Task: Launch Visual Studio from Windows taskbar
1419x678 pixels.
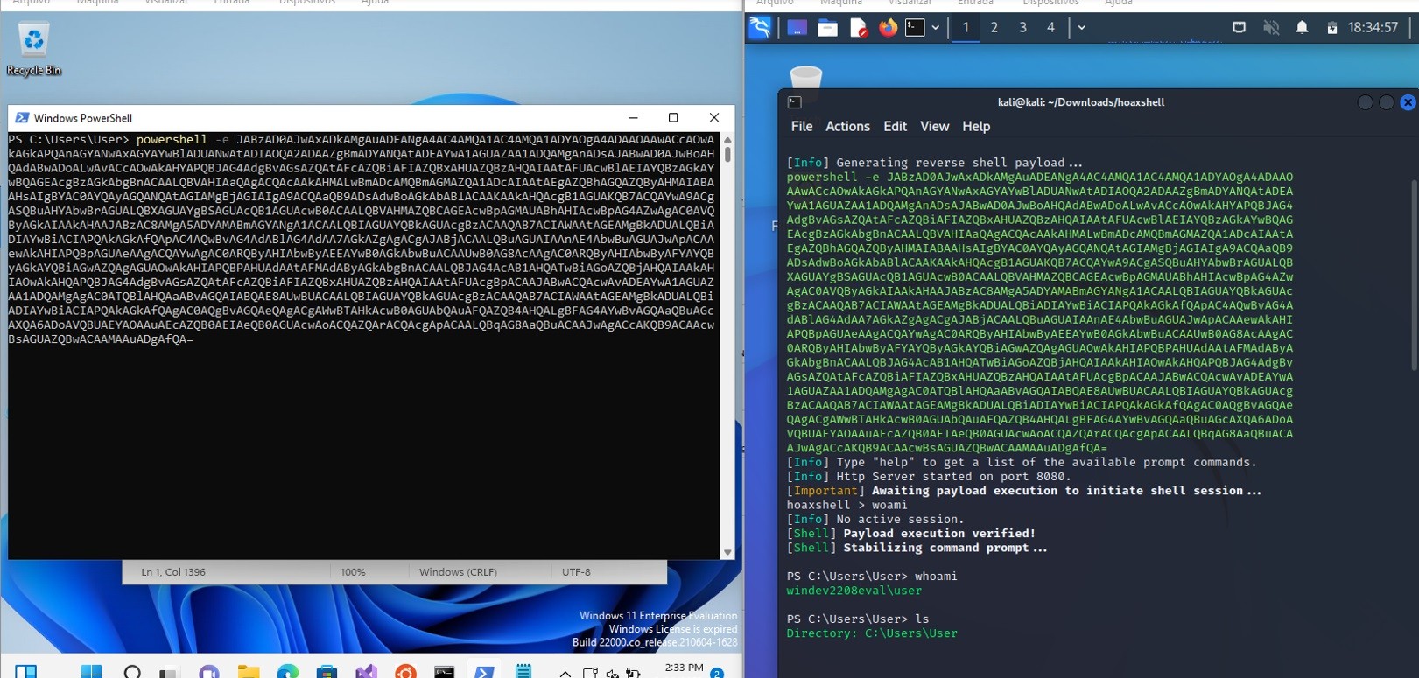Action: pyautogui.click(x=366, y=671)
